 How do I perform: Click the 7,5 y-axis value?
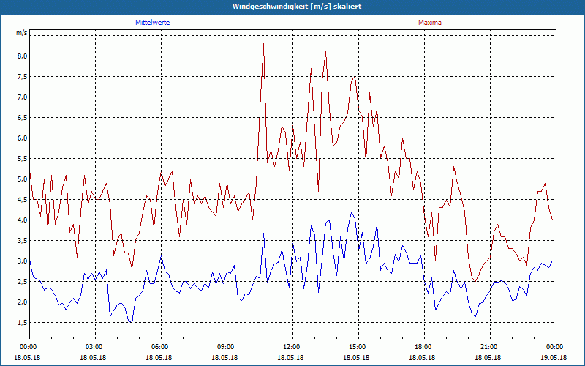[x=23, y=77]
